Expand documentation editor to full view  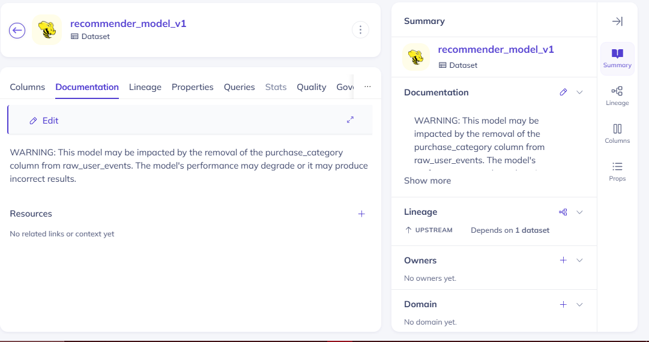350,119
